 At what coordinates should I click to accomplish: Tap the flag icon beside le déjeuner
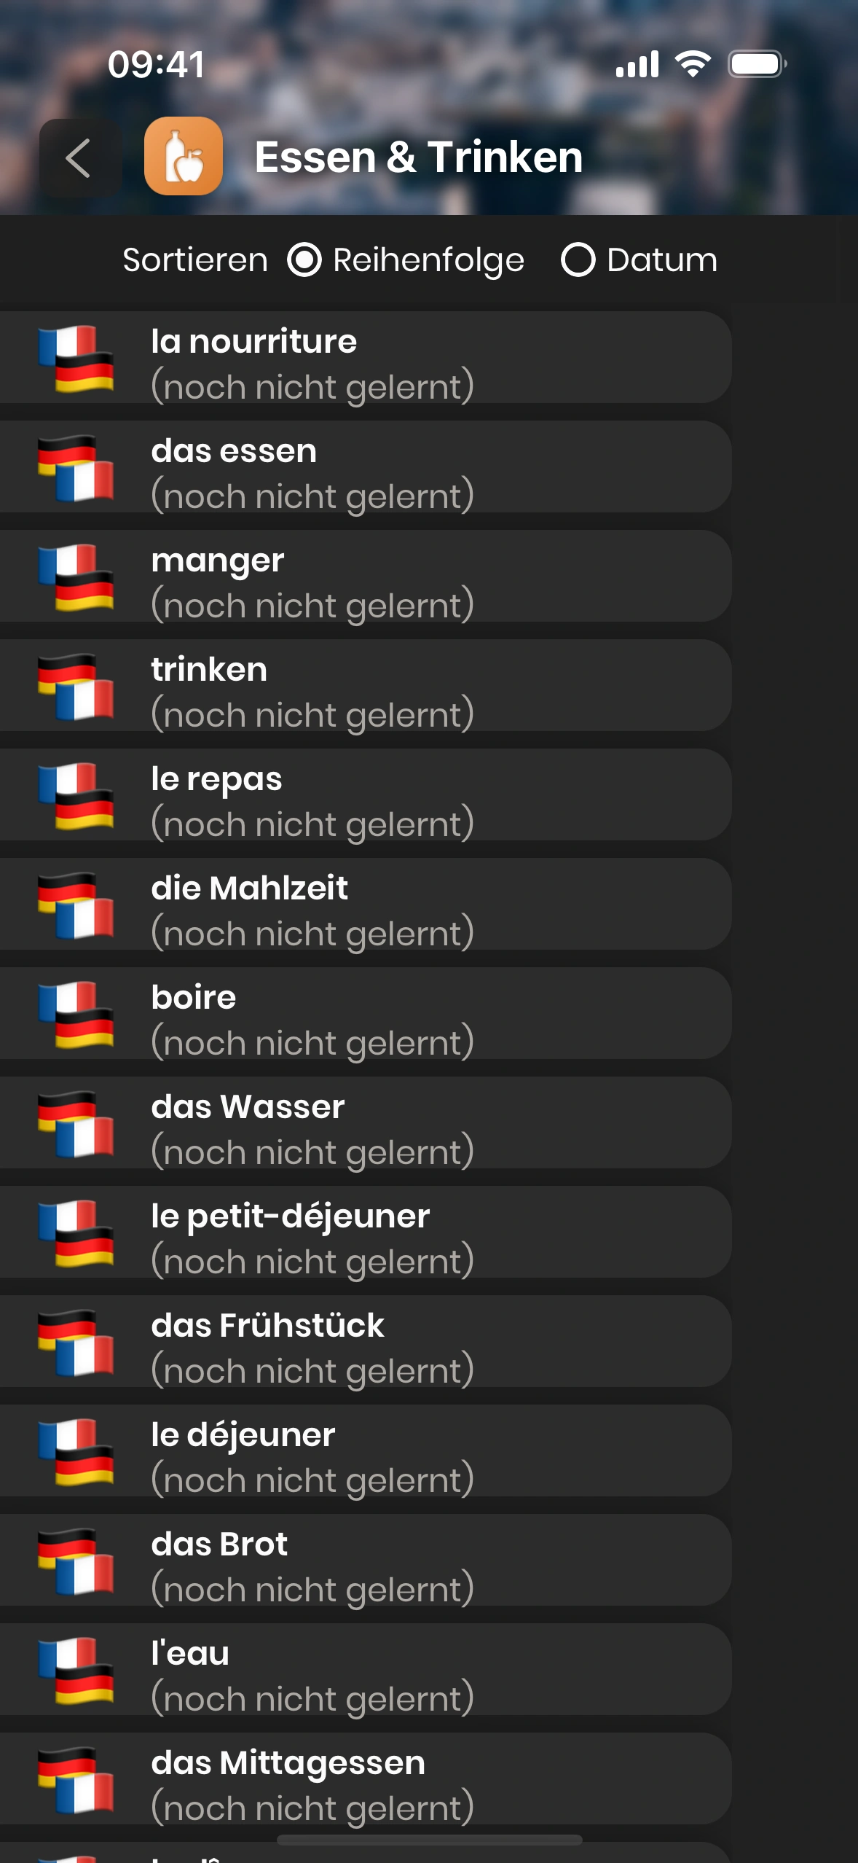(76, 1452)
